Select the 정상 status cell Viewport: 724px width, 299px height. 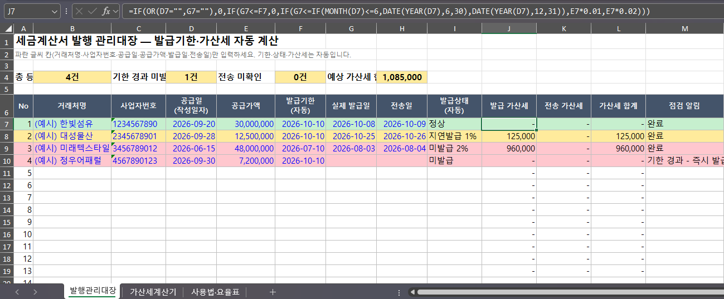(x=454, y=124)
